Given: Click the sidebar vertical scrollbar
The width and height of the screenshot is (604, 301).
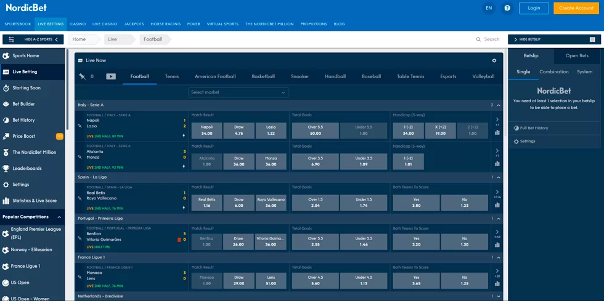Looking at the screenshot, I should (67, 89).
